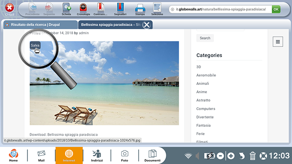Open the Segnalibri bookmarks icon
The height and width of the screenshot is (164, 292).
click(x=120, y=9)
